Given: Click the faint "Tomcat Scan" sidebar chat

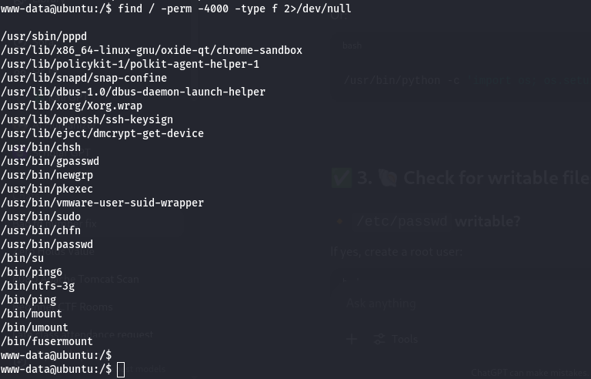Looking at the screenshot, I should [108, 279].
